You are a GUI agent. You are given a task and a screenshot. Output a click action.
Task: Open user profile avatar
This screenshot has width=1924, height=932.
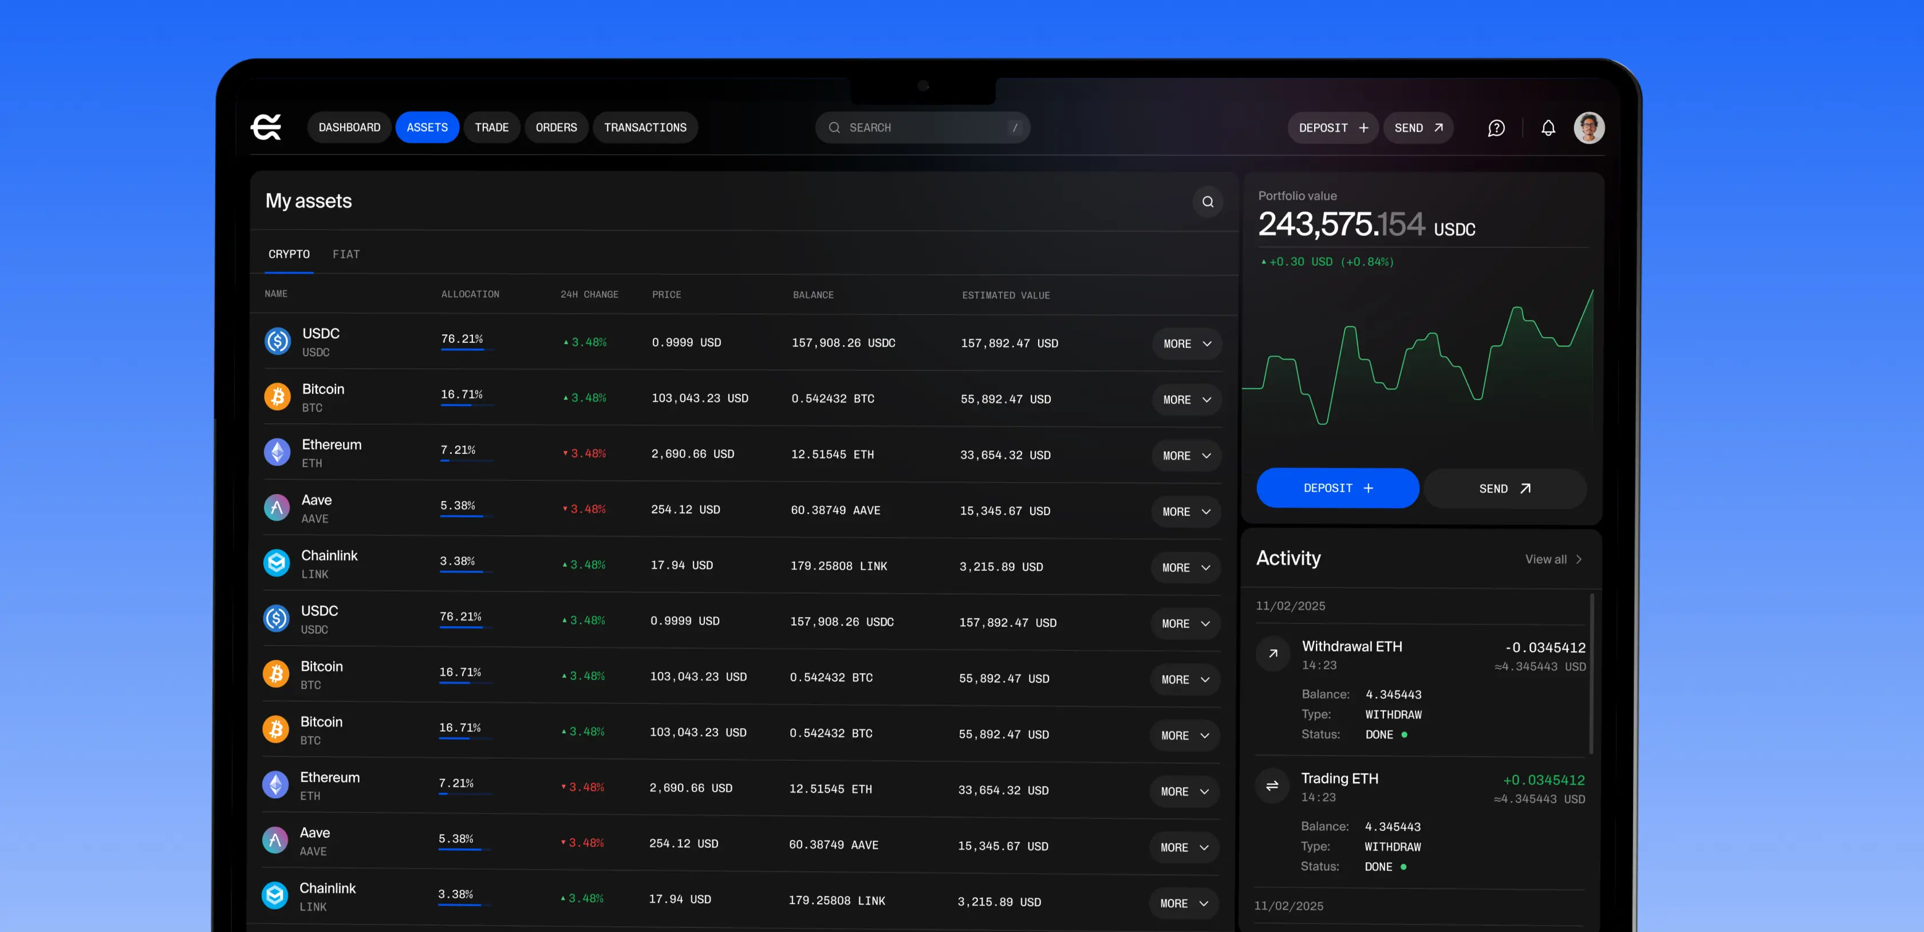click(x=1588, y=128)
